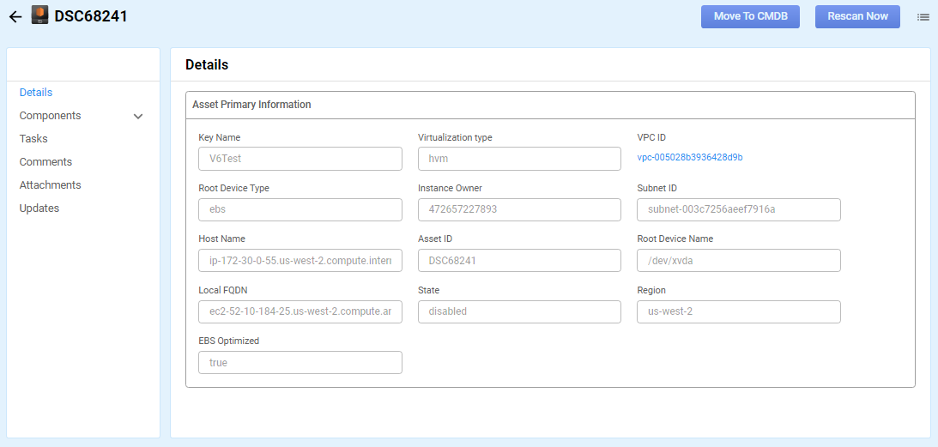Go to the Comments section

point(45,162)
